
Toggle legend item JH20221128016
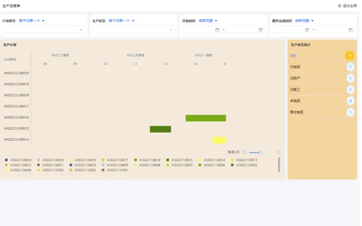147,160
